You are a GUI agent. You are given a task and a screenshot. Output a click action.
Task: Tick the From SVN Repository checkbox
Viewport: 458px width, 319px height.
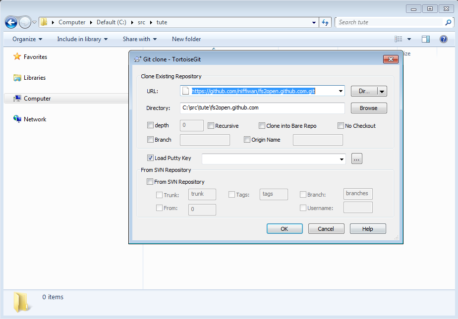(150, 182)
